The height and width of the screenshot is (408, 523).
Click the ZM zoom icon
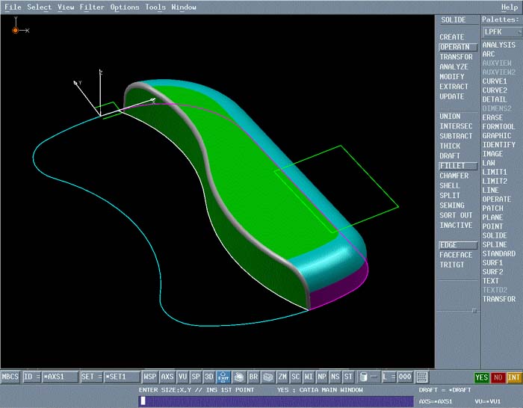[282, 377]
